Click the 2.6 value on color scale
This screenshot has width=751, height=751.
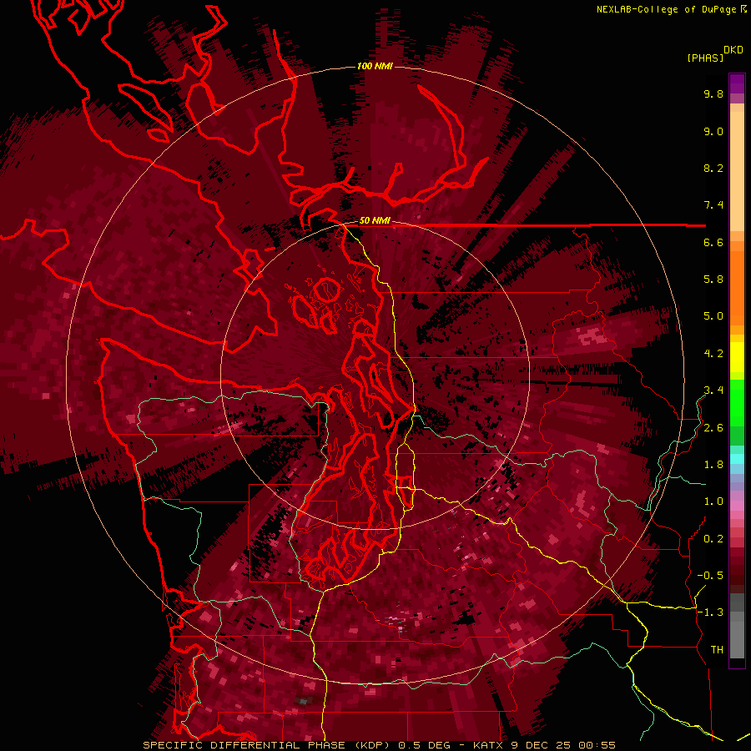click(x=713, y=428)
